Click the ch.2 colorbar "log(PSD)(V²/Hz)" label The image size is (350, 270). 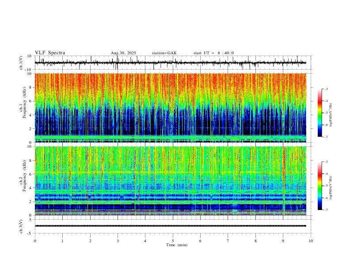point(331,187)
